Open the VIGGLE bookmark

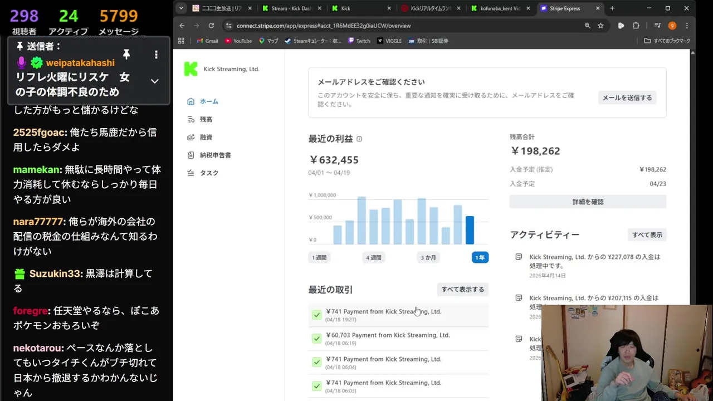pos(389,41)
